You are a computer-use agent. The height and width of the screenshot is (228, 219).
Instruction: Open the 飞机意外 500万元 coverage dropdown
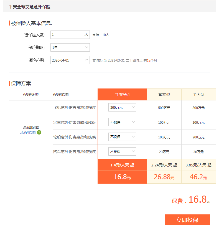122,107
